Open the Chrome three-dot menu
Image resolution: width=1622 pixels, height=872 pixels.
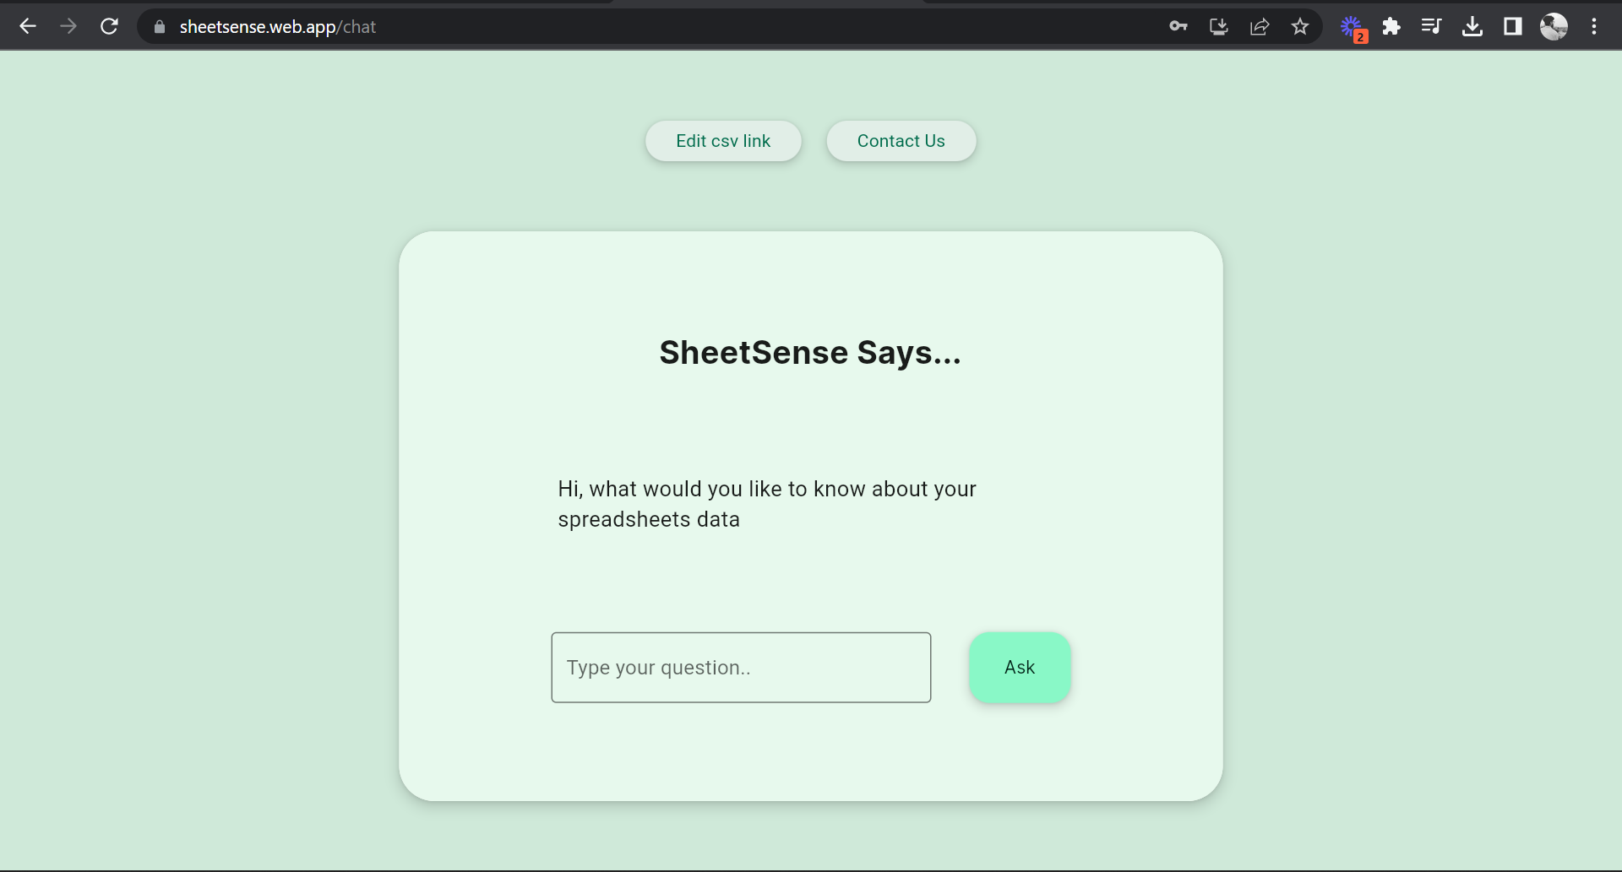(x=1594, y=26)
